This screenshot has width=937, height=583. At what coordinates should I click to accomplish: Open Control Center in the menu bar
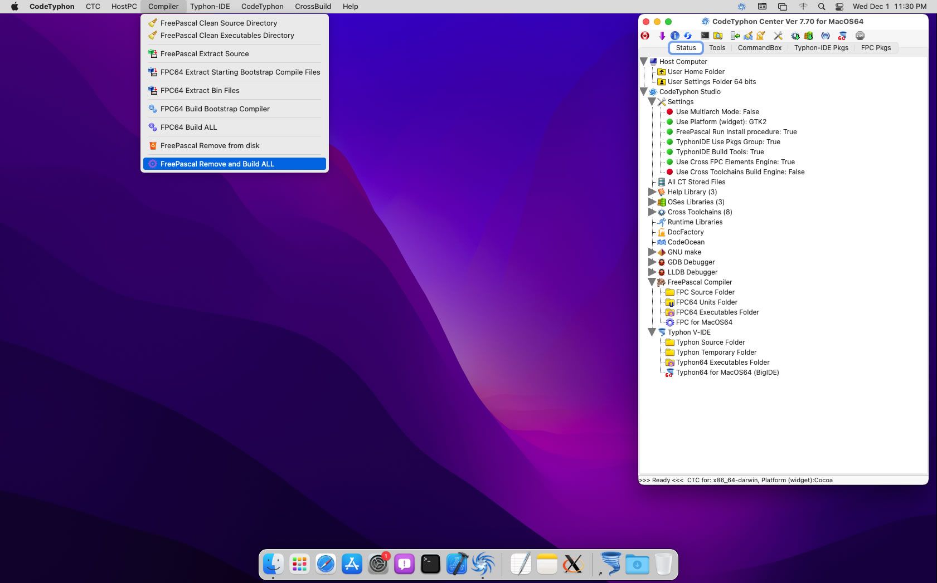[x=839, y=7]
